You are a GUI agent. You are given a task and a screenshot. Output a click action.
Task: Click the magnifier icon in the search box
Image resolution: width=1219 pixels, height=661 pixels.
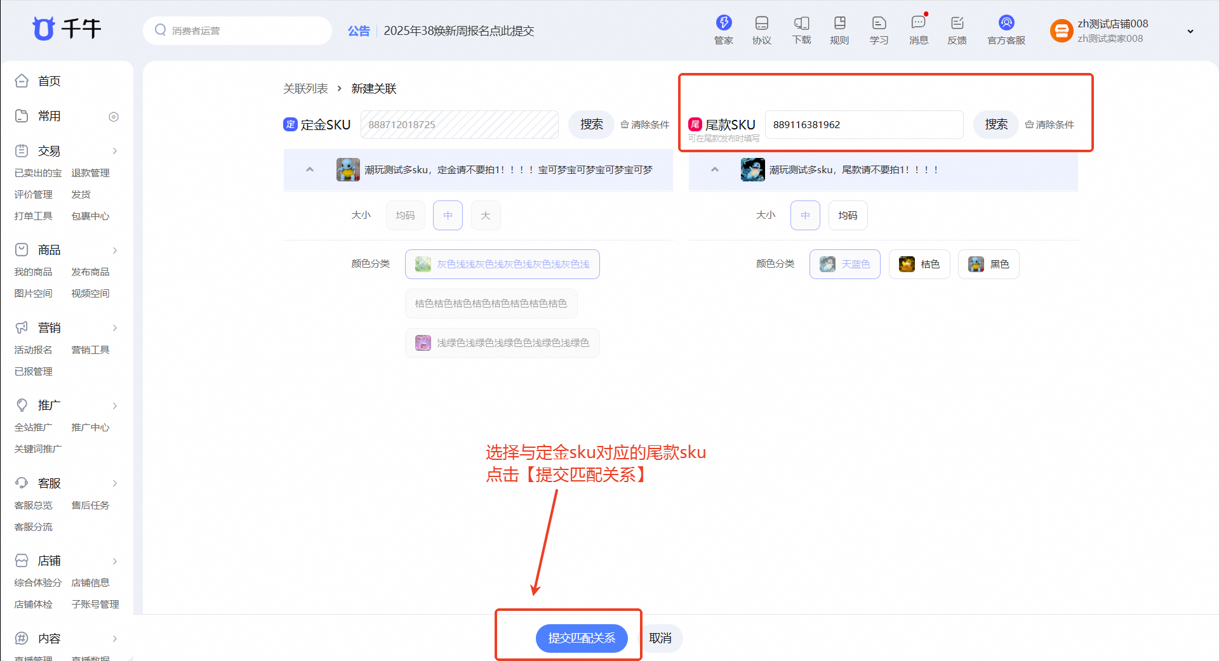[x=161, y=30]
